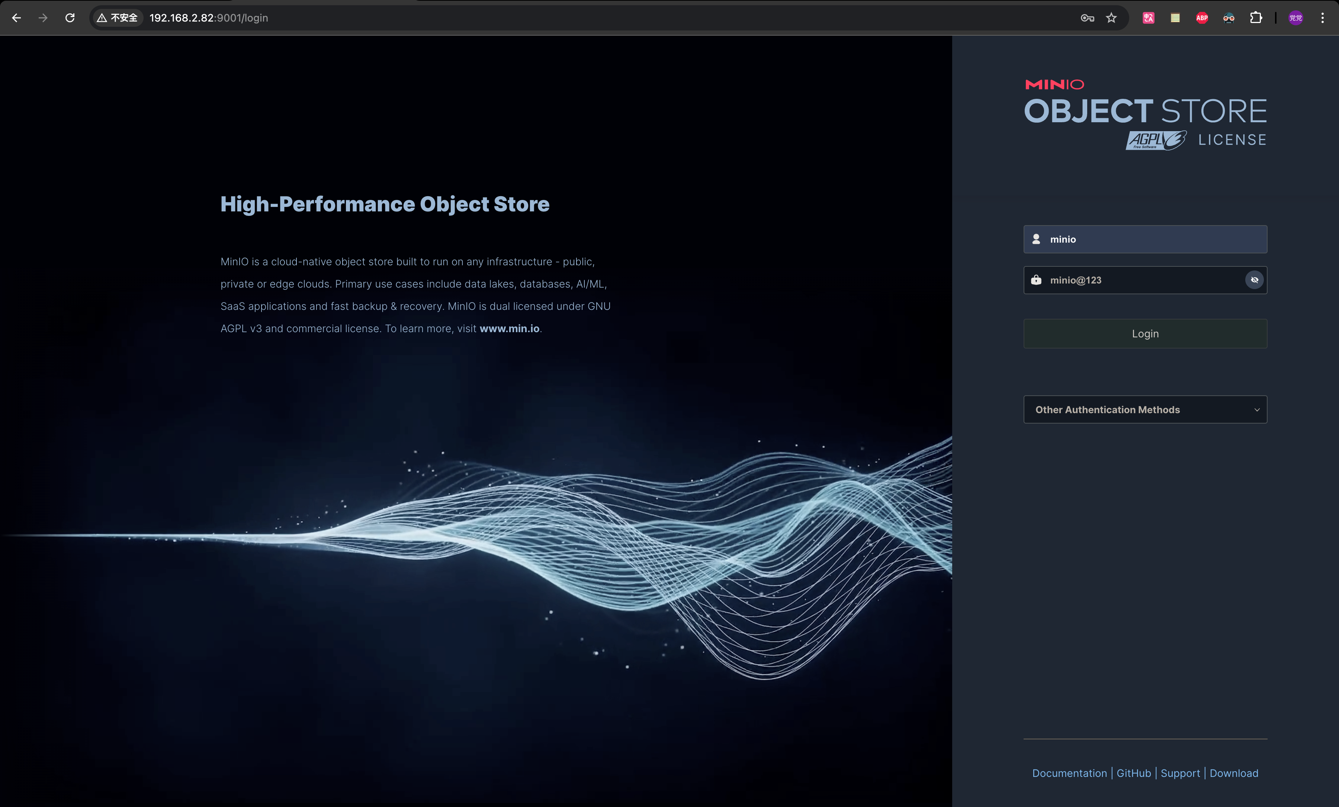Viewport: 1339px width, 807px height.
Task: Click the browser forward arrow
Action: [43, 18]
